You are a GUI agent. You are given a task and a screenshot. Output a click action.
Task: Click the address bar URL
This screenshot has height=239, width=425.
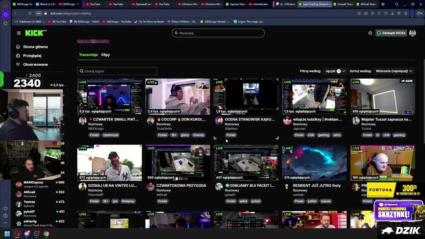[x=71, y=13]
